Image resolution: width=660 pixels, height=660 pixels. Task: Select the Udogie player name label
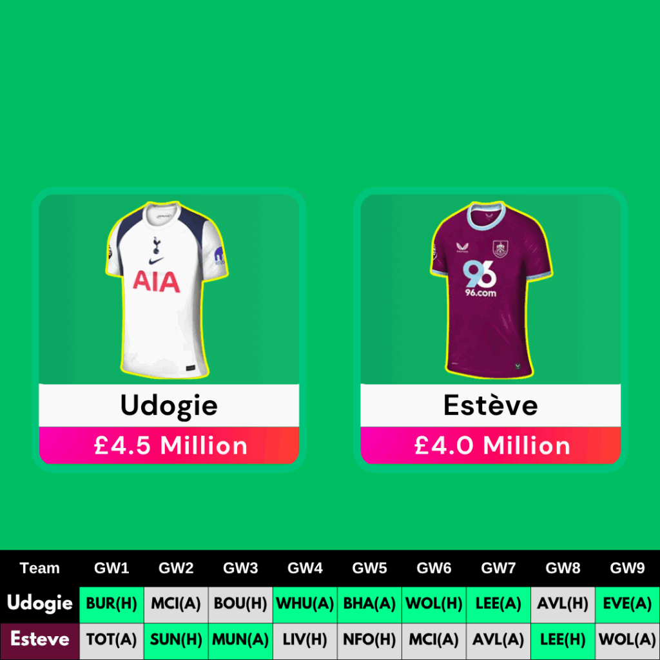coord(169,405)
